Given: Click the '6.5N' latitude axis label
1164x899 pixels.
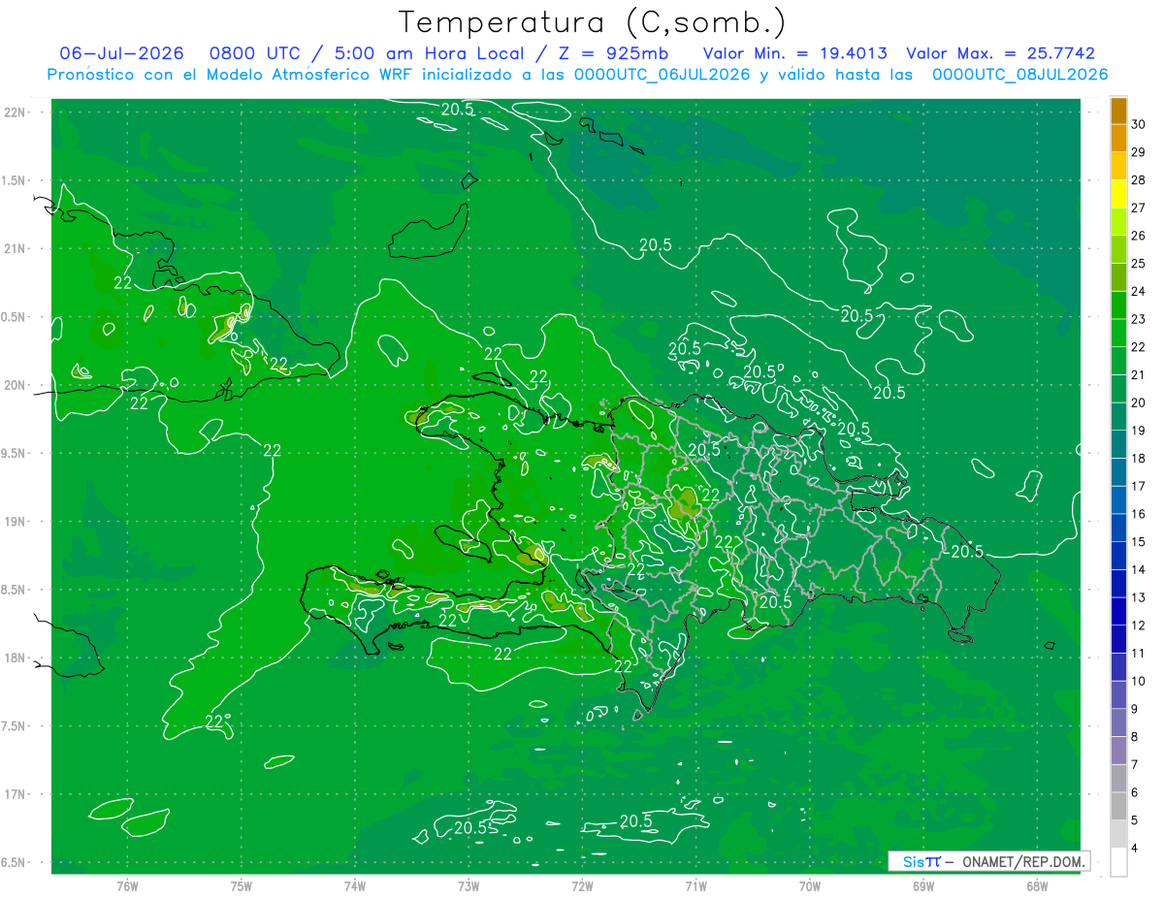Looking at the screenshot, I should tap(15, 862).
